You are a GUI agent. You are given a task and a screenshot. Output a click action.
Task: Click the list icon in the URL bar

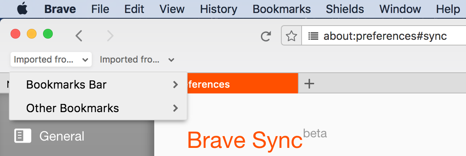click(x=313, y=36)
